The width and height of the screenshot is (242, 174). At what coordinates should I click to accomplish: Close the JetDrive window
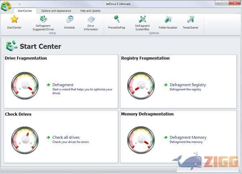point(235,3)
